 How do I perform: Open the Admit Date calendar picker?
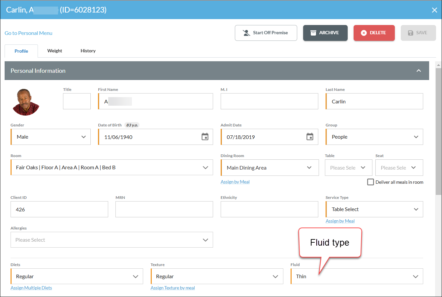click(x=310, y=137)
